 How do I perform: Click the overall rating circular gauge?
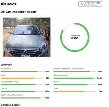(75, 37)
